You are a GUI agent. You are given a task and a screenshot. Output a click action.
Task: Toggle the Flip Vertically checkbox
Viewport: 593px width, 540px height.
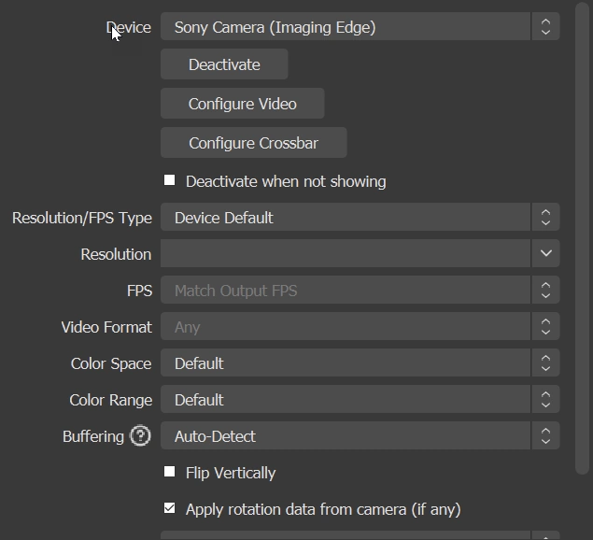tap(170, 473)
